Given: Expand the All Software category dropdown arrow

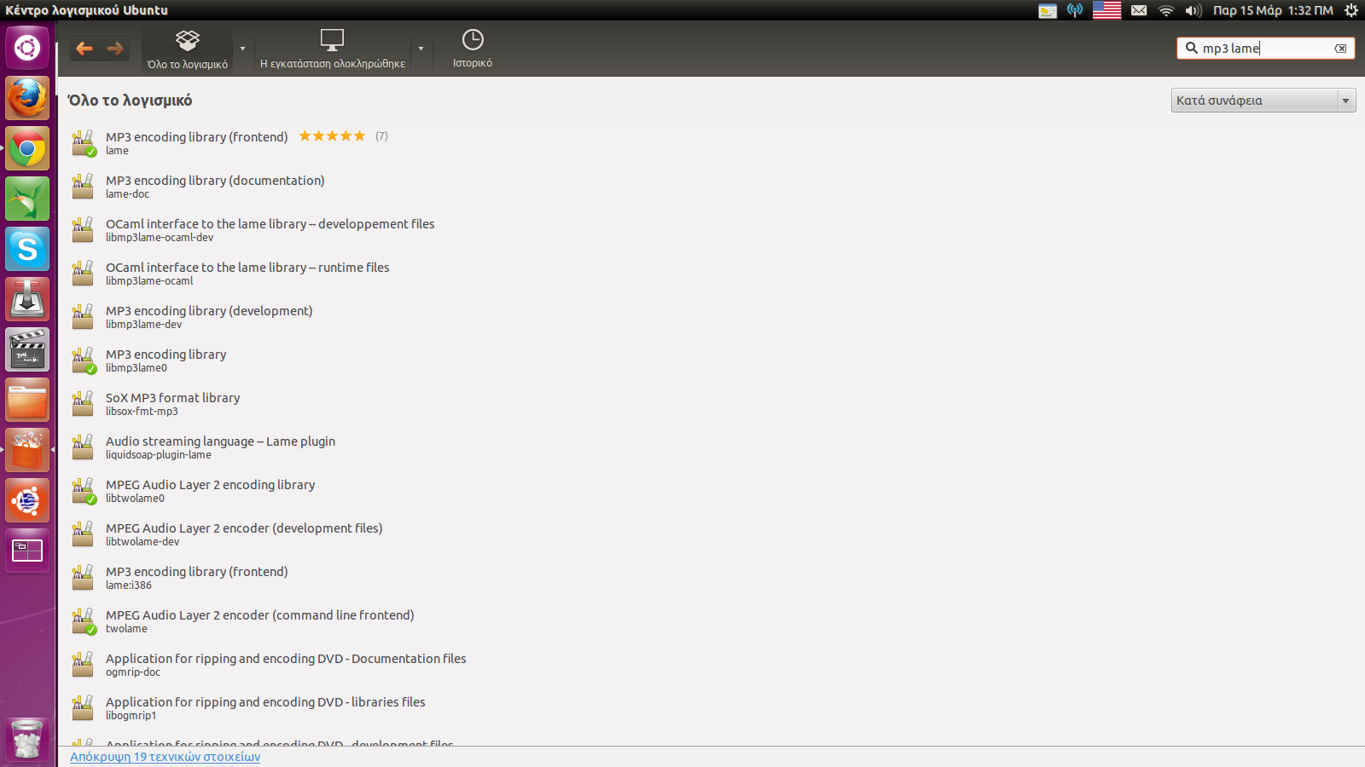Looking at the screenshot, I should click(242, 49).
